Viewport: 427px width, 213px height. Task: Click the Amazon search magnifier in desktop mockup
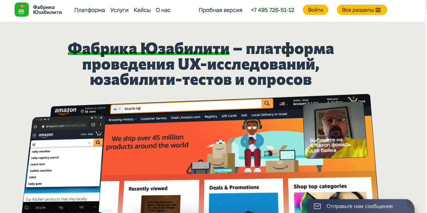(x=267, y=104)
